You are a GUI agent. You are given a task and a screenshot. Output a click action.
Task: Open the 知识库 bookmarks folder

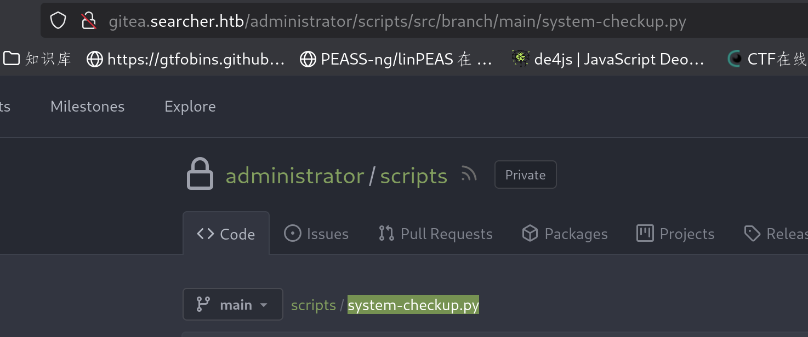pos(37,59)
